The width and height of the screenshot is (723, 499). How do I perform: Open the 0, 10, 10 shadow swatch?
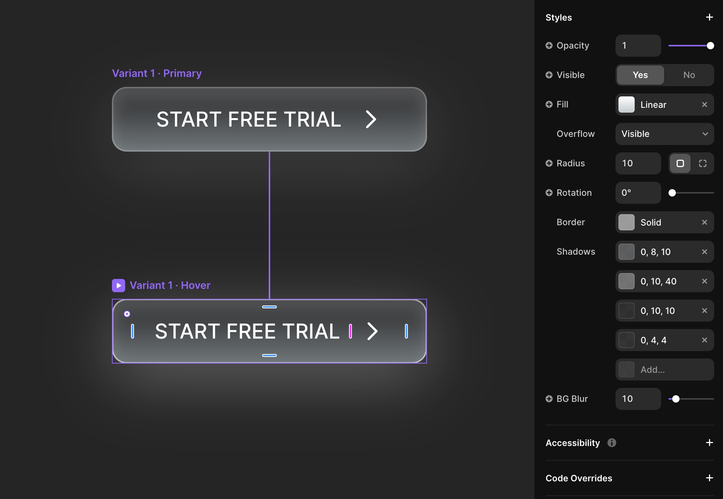point(626,311)
